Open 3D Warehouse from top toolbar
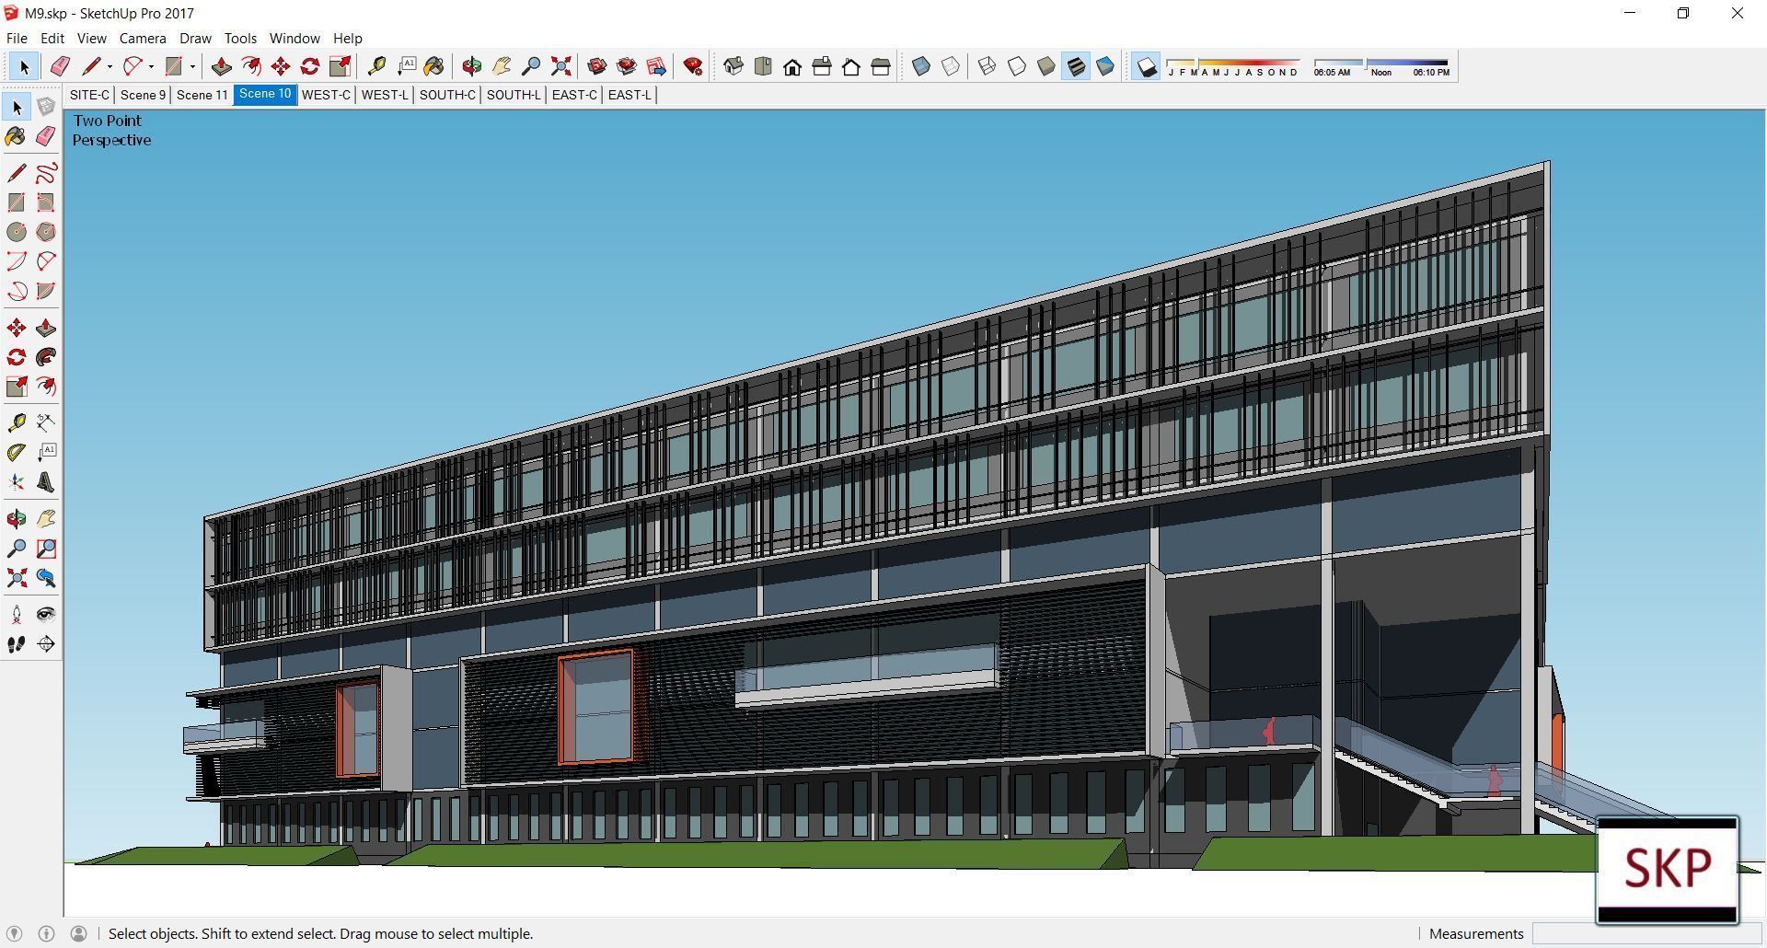Image resolution: width=1767 pixels, height=948 pixels. [x=597, y=66]
